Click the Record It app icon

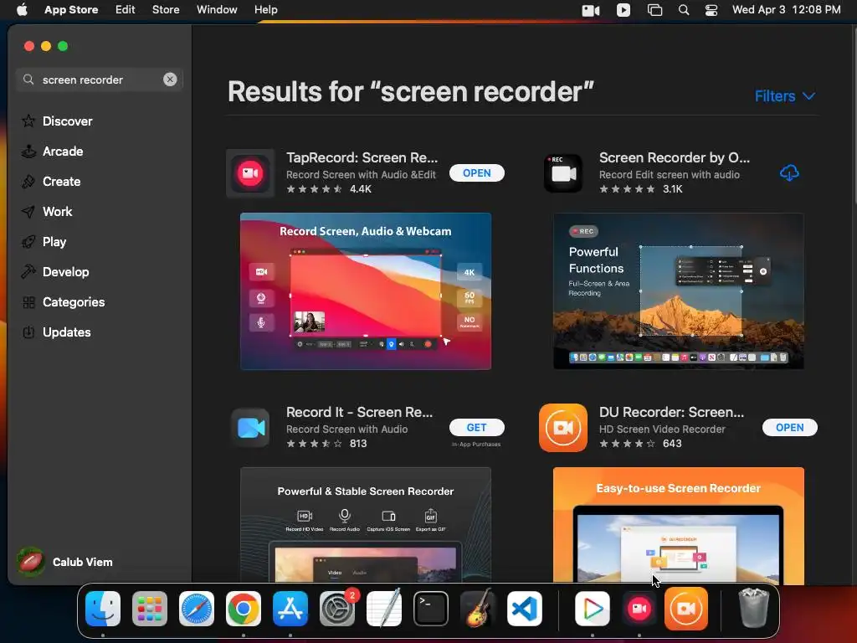coord(250,428)
